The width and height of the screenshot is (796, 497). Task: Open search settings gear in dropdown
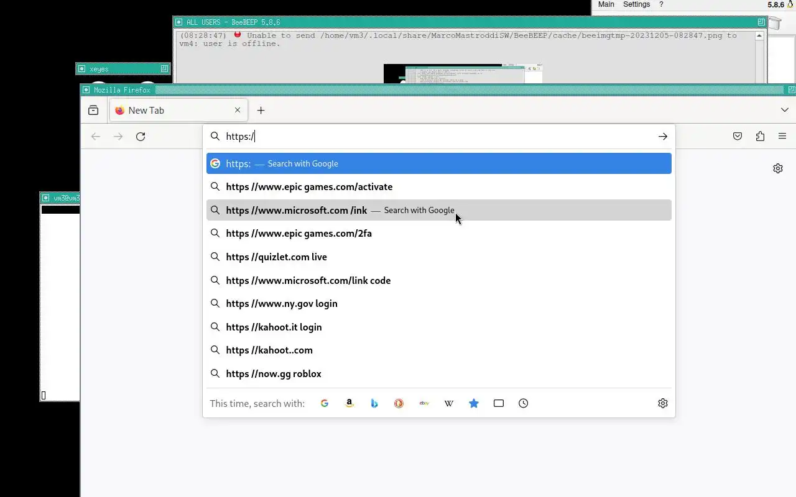(663, 403)
